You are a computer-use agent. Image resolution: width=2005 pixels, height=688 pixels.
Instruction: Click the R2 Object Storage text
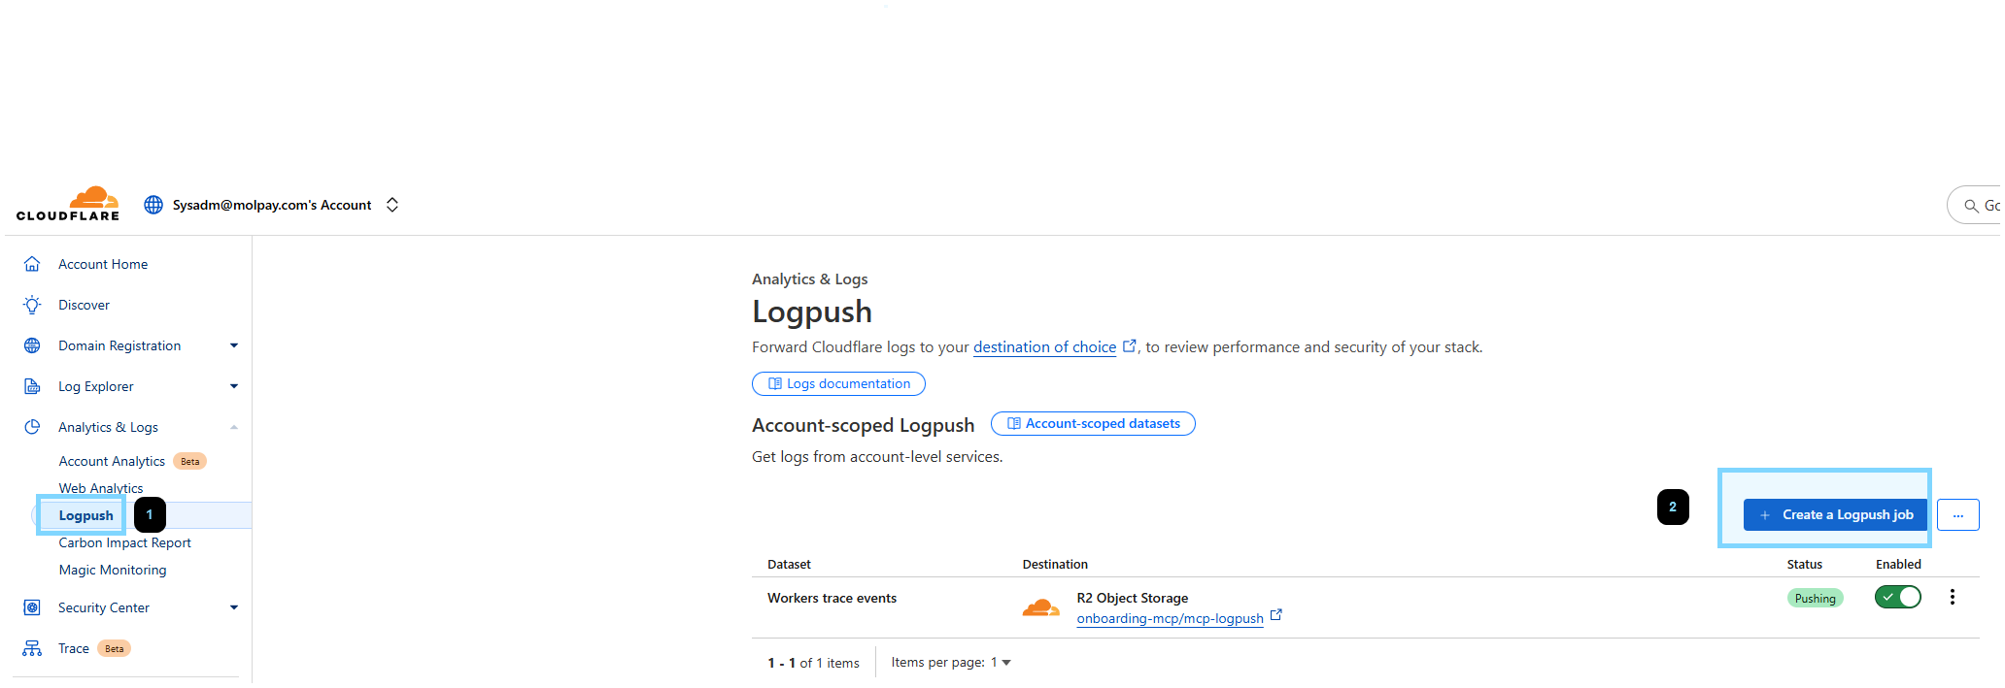1132,598
